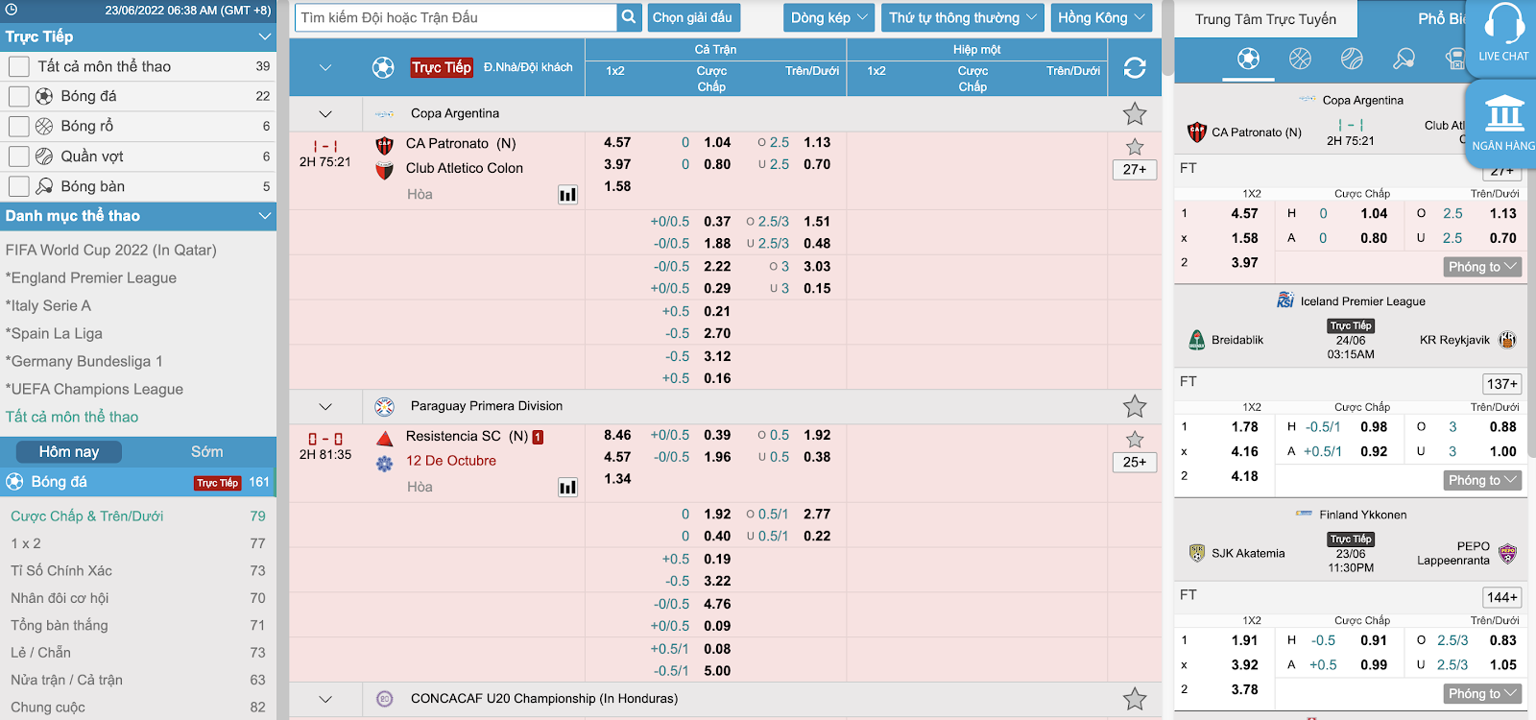Click the main odds list vertical scrollbar
The height and width of the screenshot is (720, 1536).
(1167, 38)
